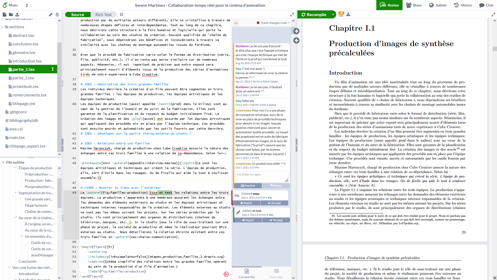Resolve the comment thread
Screen dimensions: 497x280
248,186
